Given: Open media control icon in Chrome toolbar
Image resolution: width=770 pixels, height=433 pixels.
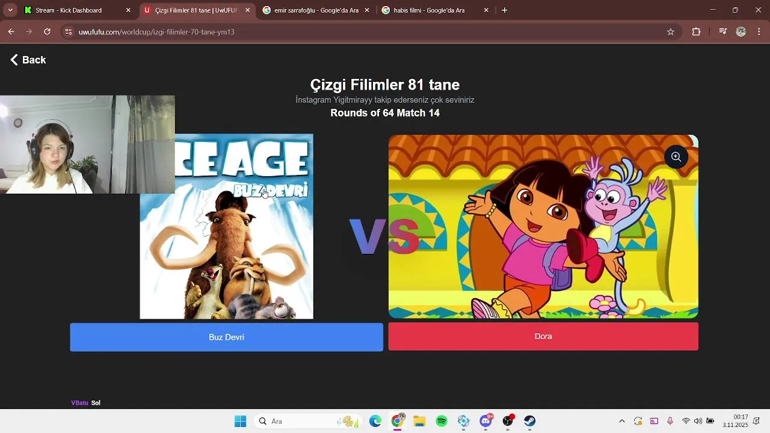Looking at the screenshot, I should [722, 32].
